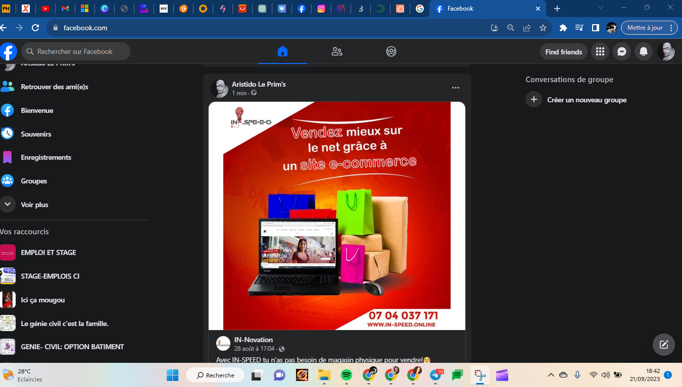This screenshot has width=682, height=387.
Task: Bookmark this page with the star icon
Action: [x=543, y=28]
